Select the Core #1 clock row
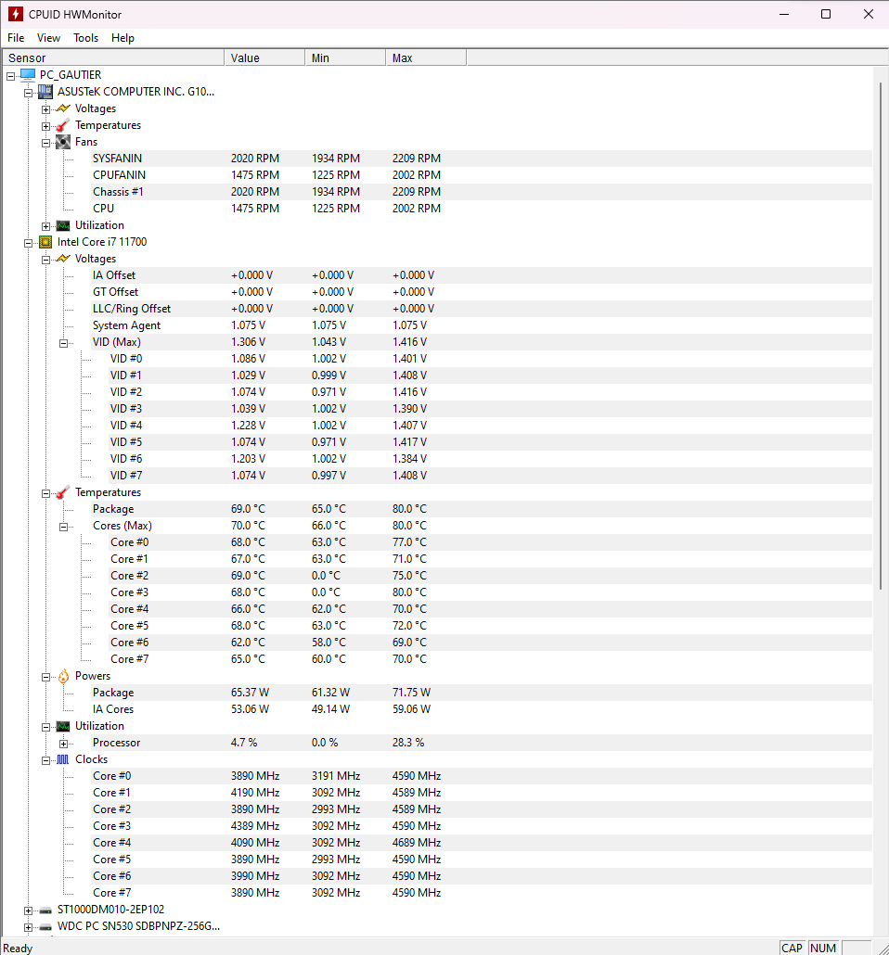889x955 pixels. coord(482,793)
